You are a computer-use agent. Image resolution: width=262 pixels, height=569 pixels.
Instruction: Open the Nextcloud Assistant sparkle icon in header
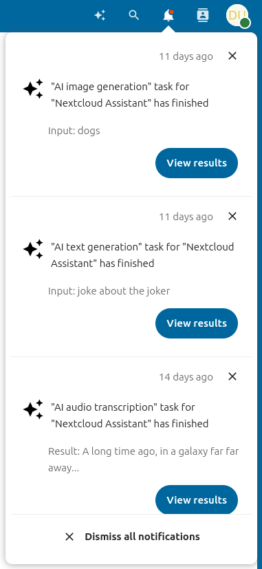pyautogui.click(x=100, y=15)
